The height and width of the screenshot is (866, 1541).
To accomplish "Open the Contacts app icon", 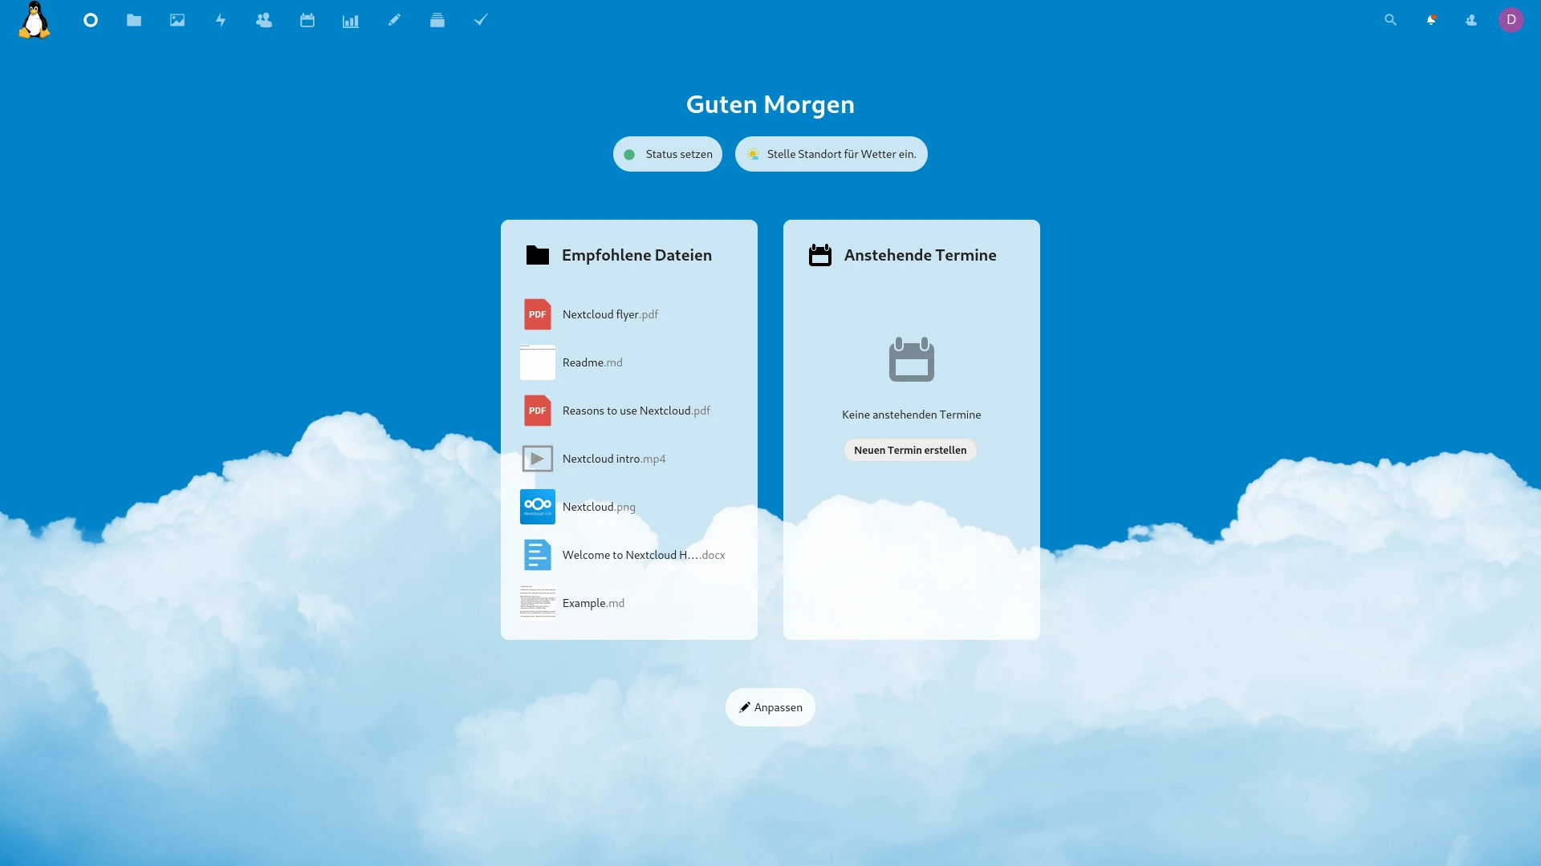I will (x=264, y=20).
